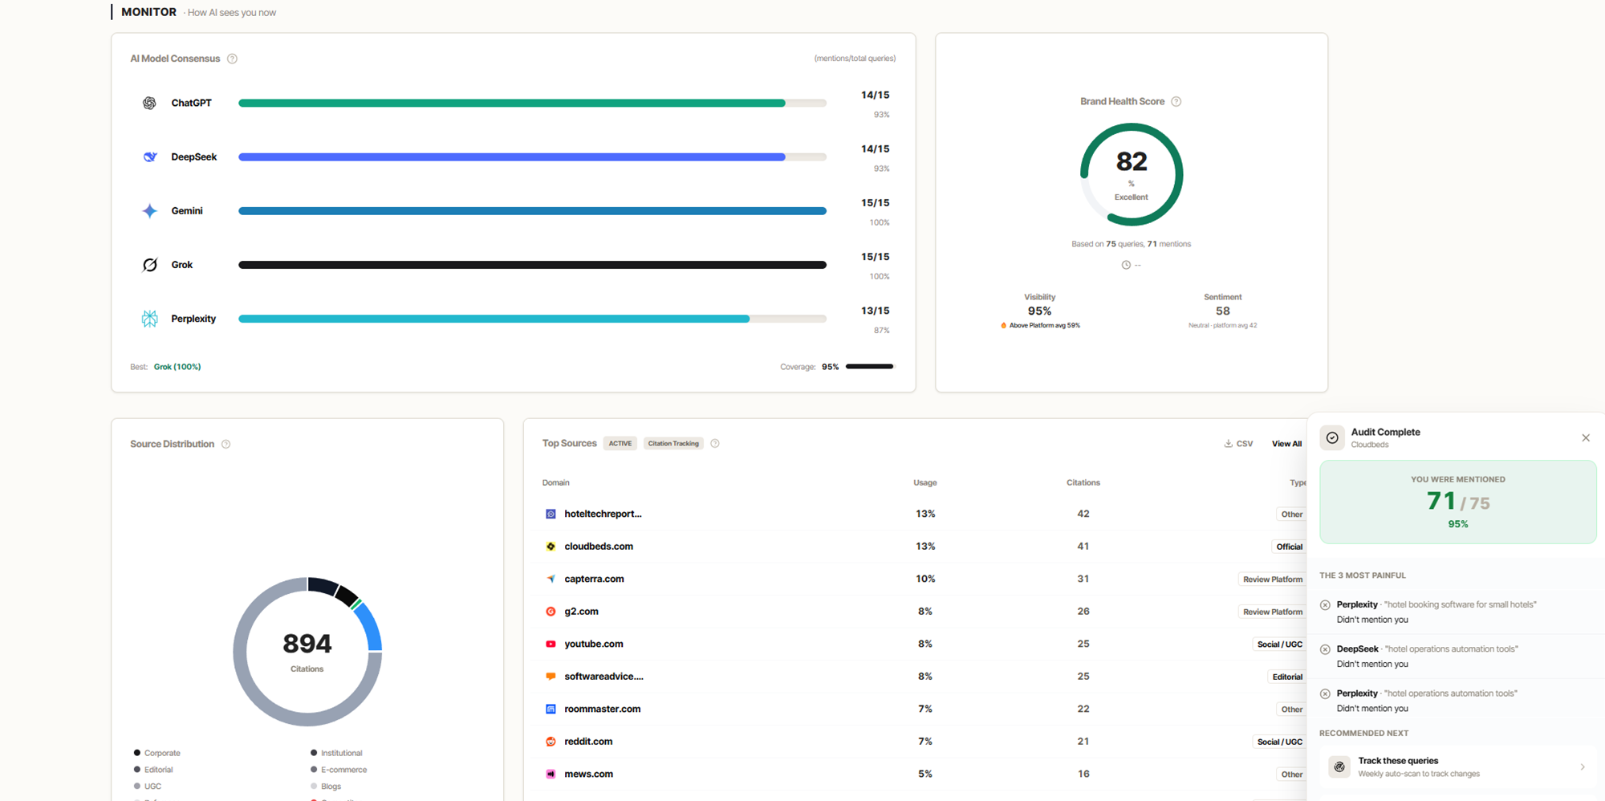Open Brand Health Score help icon
1605x801 pixels.
(x=1176, y=101)
